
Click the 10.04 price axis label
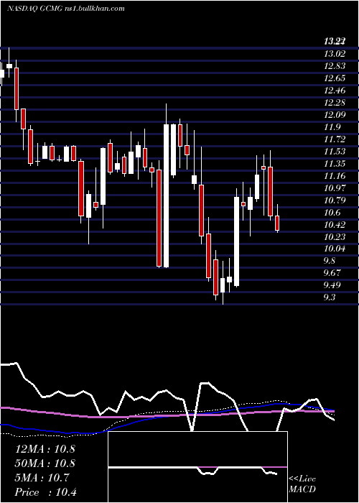coord(335,249)
